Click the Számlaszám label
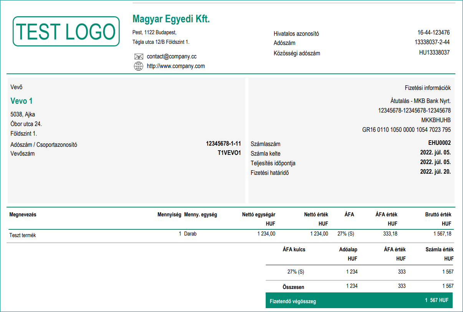The image size is (463, 312). 265,144
